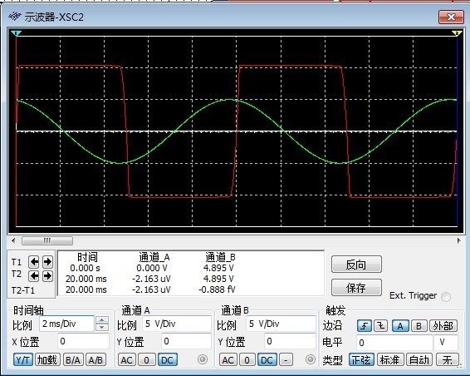Click scrollbar left arrow under waveform
Screen dimensions: 470x376
(x=13, y=240)
